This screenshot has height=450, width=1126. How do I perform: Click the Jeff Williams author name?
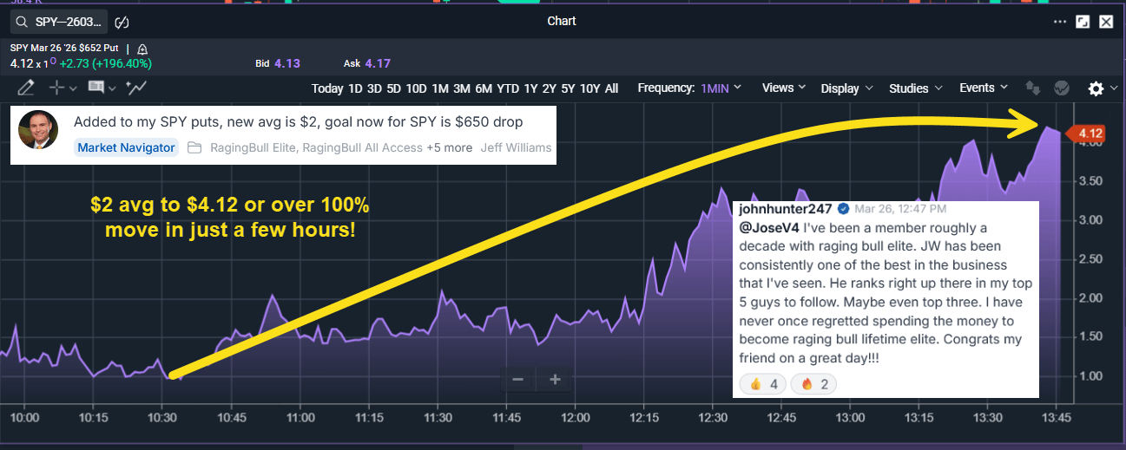click(516, 147)
